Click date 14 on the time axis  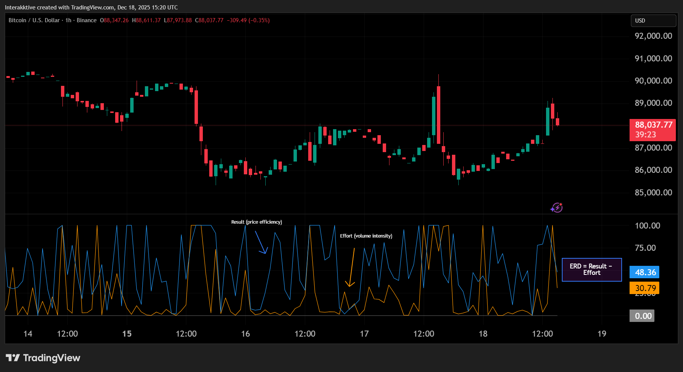28,334
